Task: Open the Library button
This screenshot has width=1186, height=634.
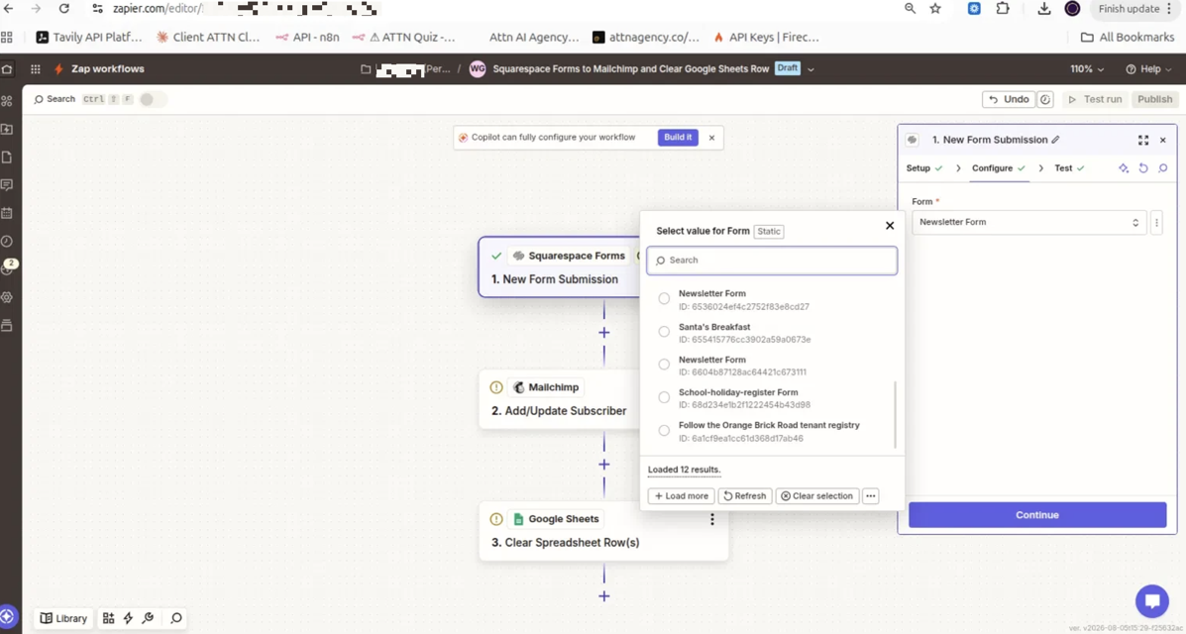Action: click(63, 618)
